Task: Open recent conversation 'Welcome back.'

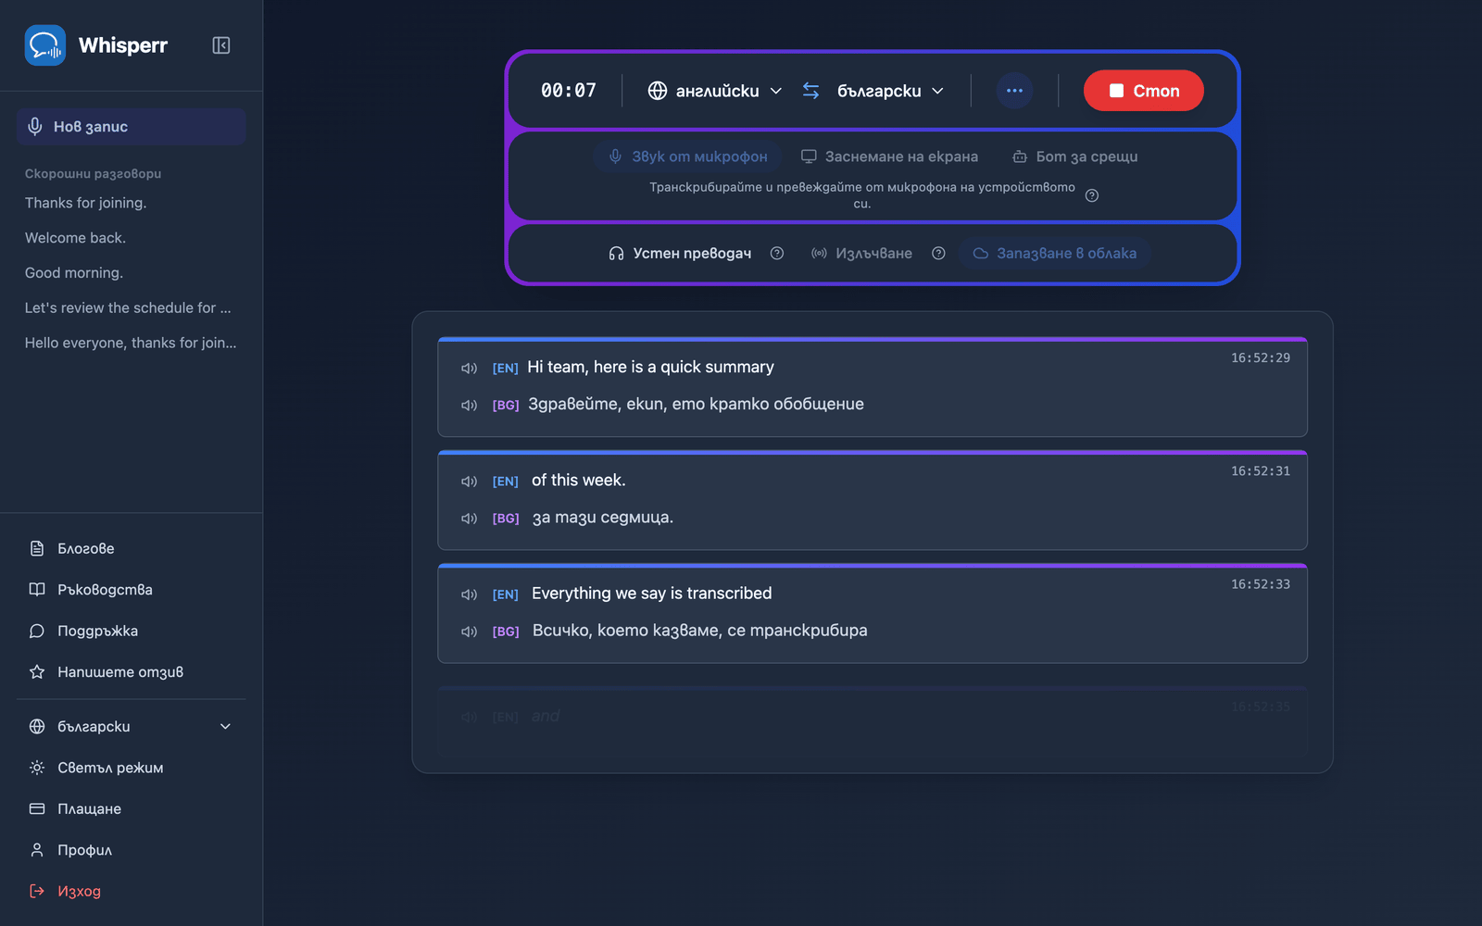Action: [x=75, y=238]
